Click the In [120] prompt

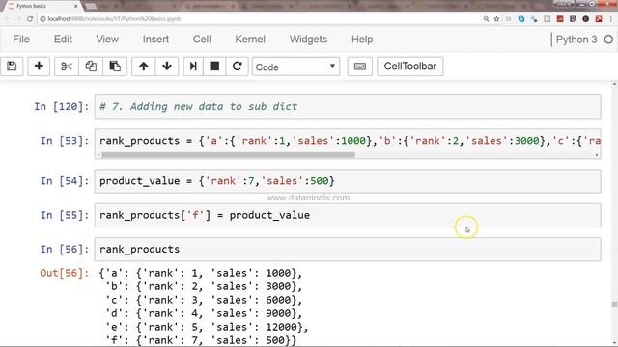[x=61, y=107]
